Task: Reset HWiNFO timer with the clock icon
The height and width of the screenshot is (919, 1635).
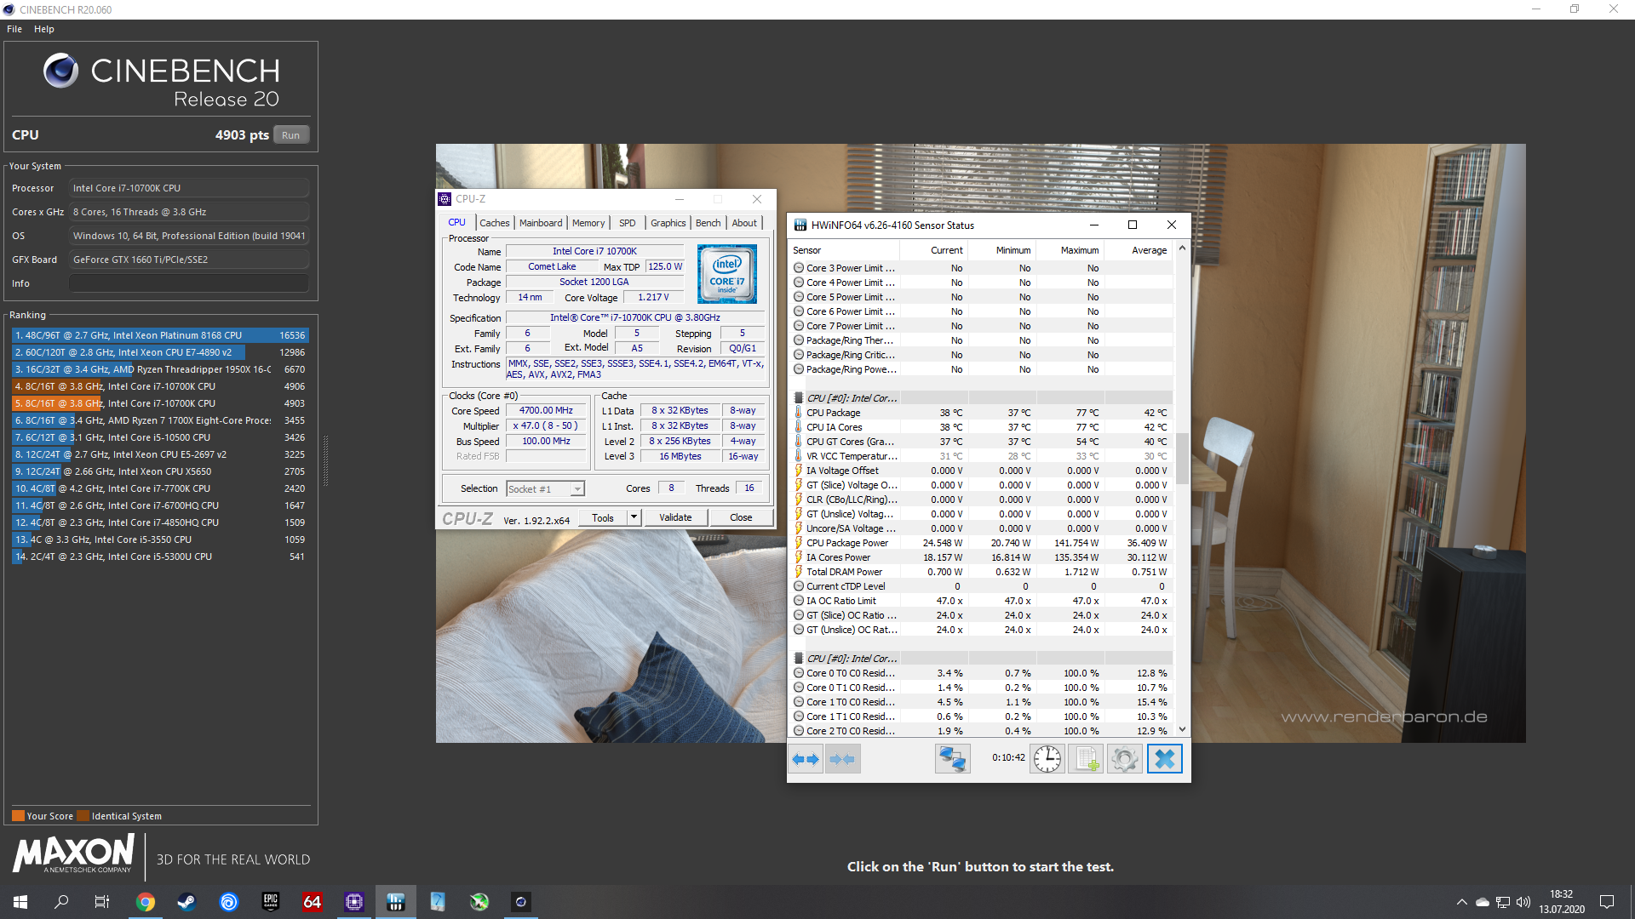Action: [x=1047, y=758]
